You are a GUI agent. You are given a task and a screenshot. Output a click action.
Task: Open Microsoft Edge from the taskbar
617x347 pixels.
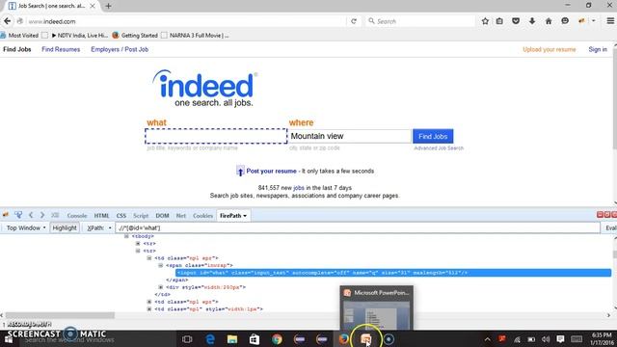(x=210, y=338)
